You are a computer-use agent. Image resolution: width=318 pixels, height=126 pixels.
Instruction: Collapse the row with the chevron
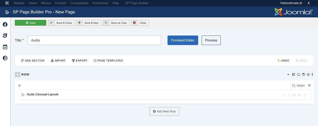click(288, 74)
